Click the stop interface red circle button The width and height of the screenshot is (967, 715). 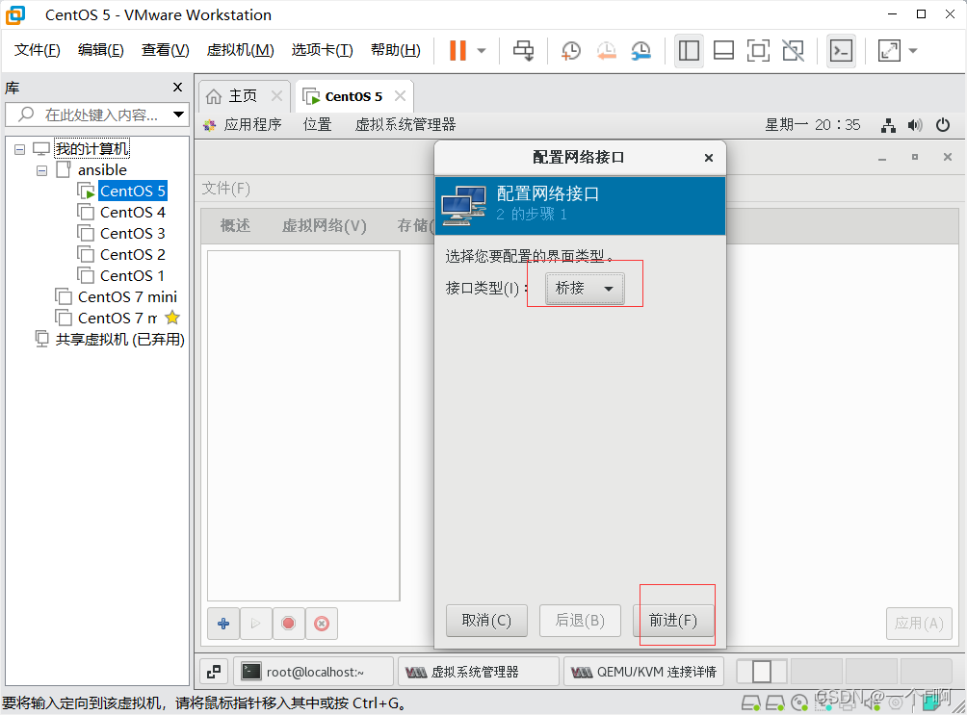(x=288, y=624)
